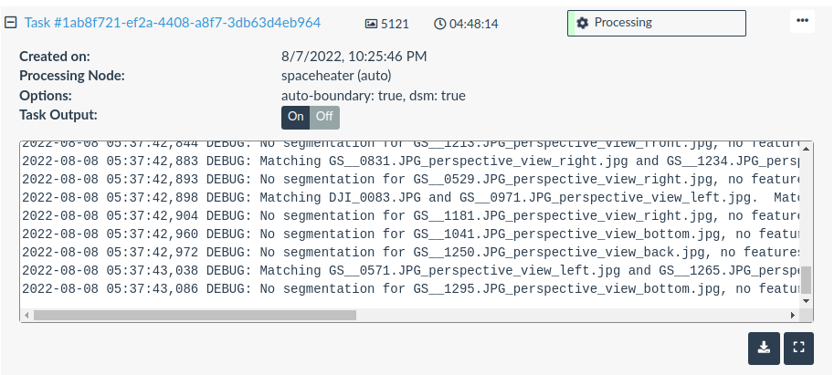Screen dimensions: 834x375
Task: Click the clock icon beside elapsed time
Action: point(439,24)
